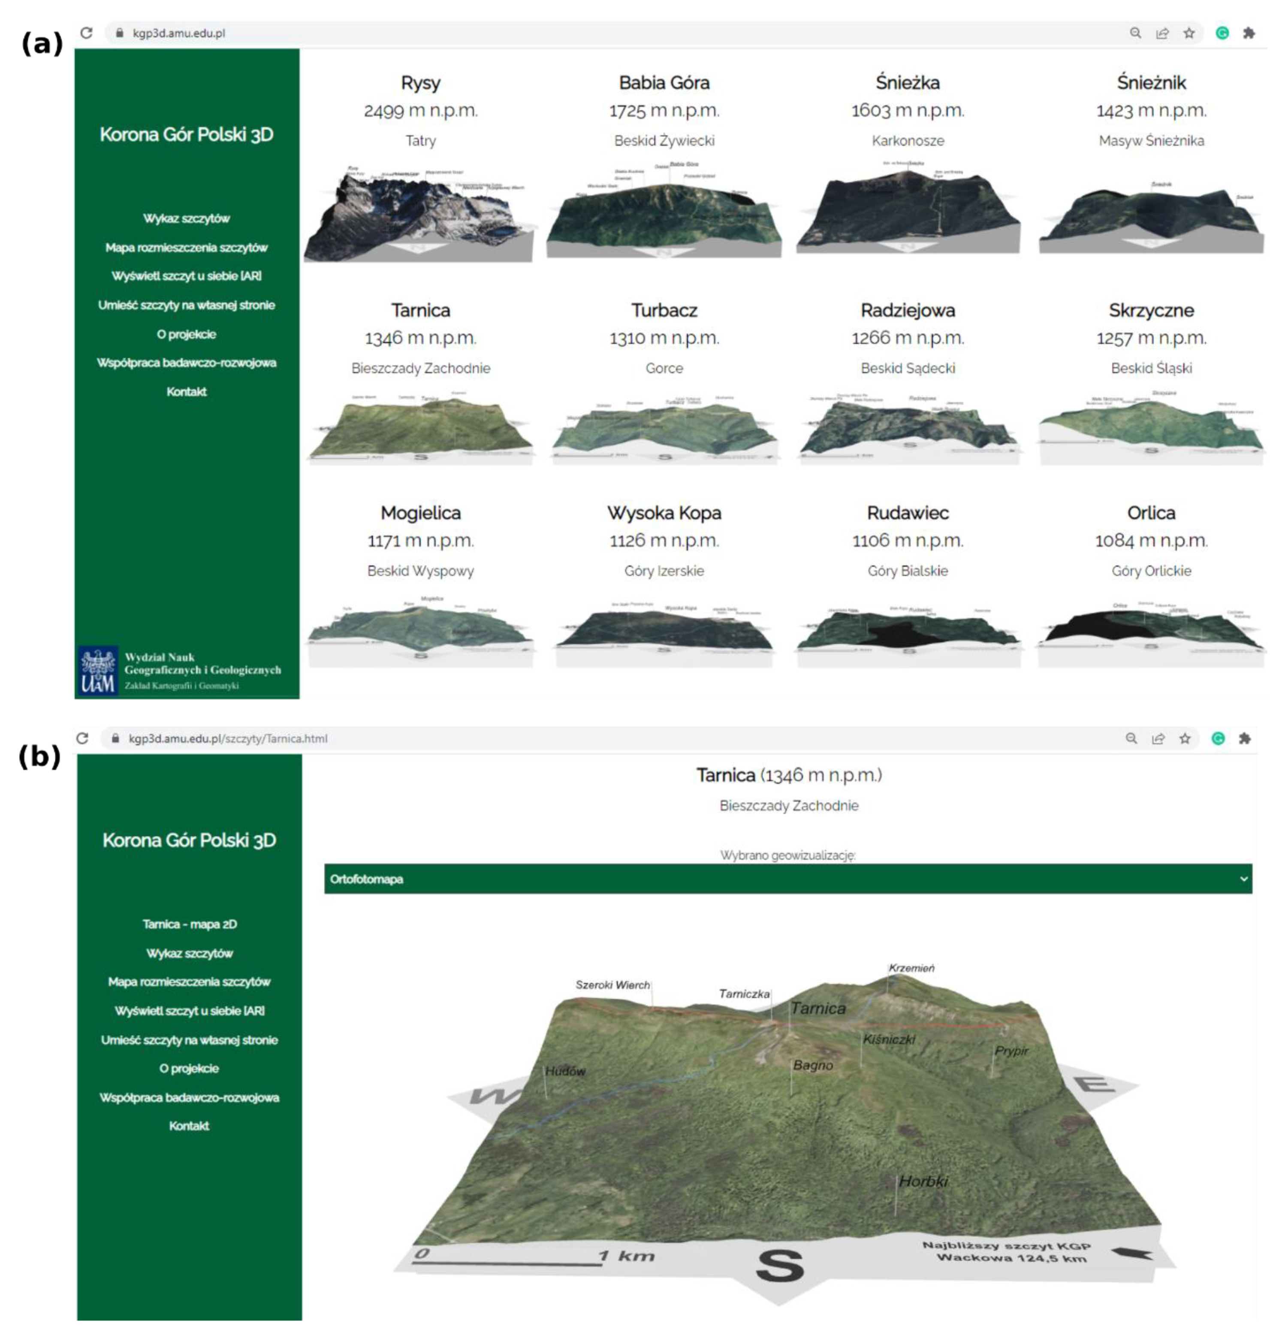Screen dimensions: 1285x1342
Task: Click zoom magnifier icon in top address bar
Action: tap(1135, 33)
